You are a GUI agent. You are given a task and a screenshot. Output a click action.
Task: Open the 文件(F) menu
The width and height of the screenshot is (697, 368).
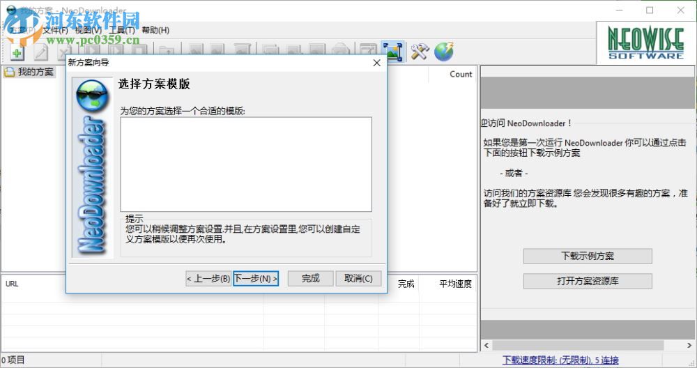[x=56, y=30]
